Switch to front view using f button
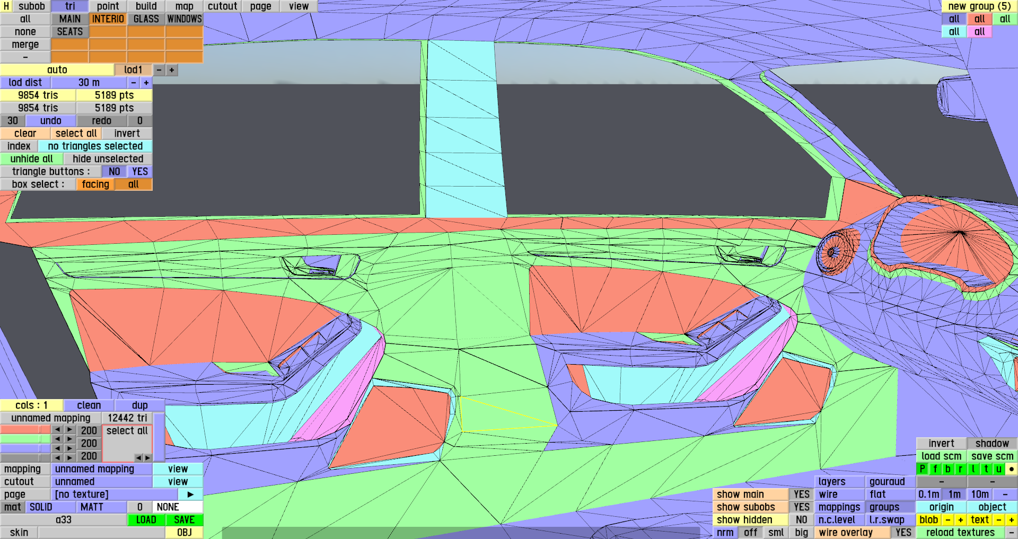Viewport: 1018px width, 539px height. coord(935,469)
